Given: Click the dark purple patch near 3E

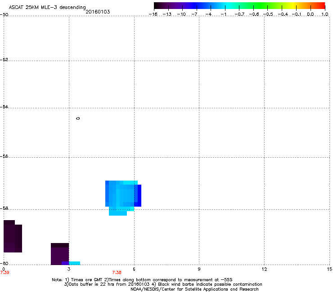Looking at the screenshot, I should 60,254.
